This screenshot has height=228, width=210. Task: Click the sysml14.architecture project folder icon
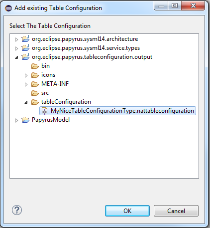[25, 39]
